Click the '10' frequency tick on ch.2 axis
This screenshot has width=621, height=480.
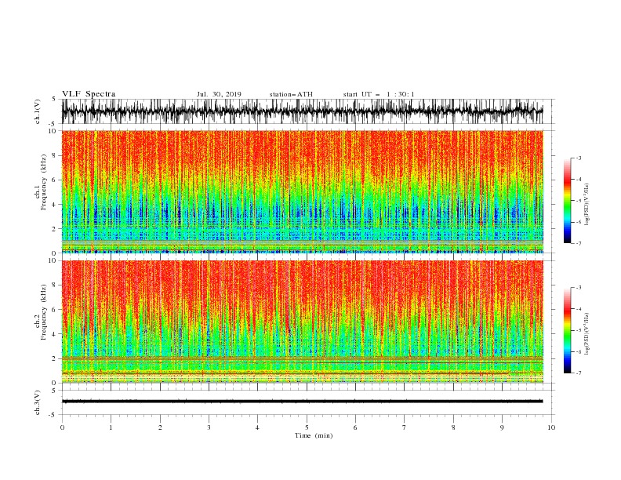(53, 260)
